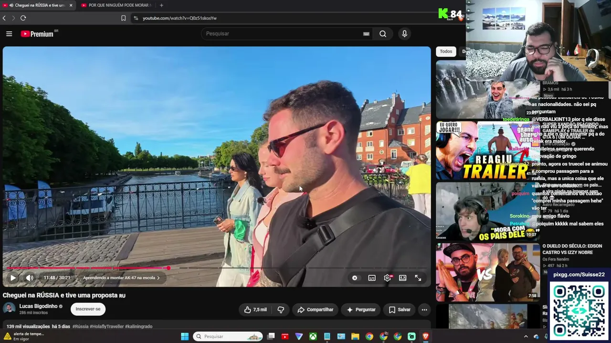
Task: Open the #Rússia hashtag link
Action: click(x=80, y=326)
